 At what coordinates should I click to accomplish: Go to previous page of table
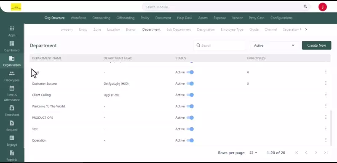[306, 152]
